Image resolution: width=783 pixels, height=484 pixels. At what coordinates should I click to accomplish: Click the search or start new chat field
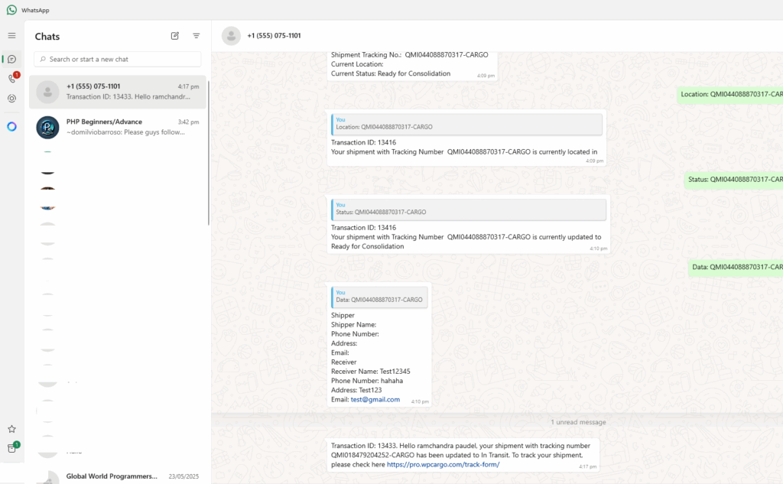(x=118, y=59)
